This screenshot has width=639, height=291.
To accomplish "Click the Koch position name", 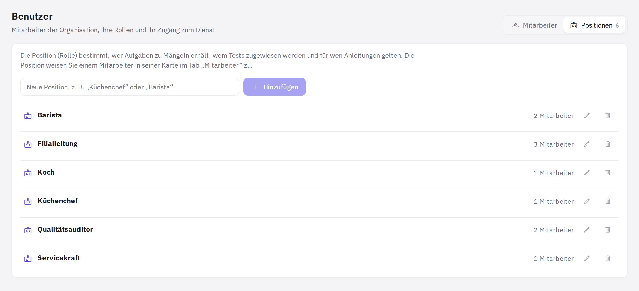I will coord(46,172).
